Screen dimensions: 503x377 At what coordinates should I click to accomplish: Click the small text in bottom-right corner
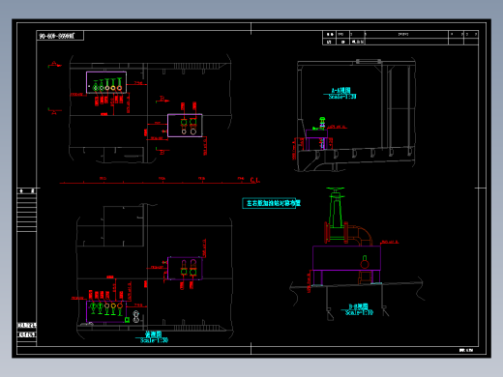466,350
